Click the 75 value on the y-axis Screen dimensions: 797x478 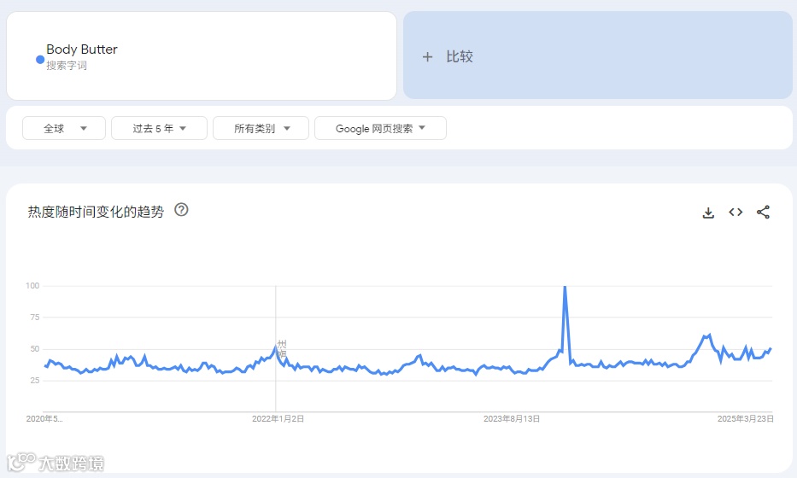(x=34, y=317)
